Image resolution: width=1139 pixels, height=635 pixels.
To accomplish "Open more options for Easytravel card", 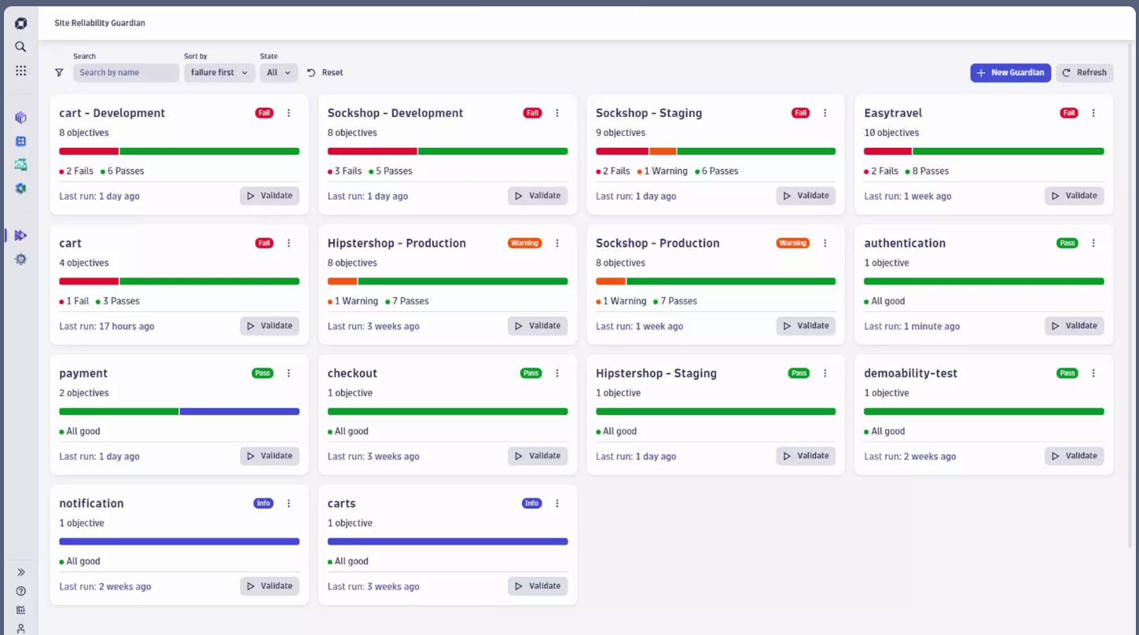I will pyautogui.click(x=1093, y=113).
